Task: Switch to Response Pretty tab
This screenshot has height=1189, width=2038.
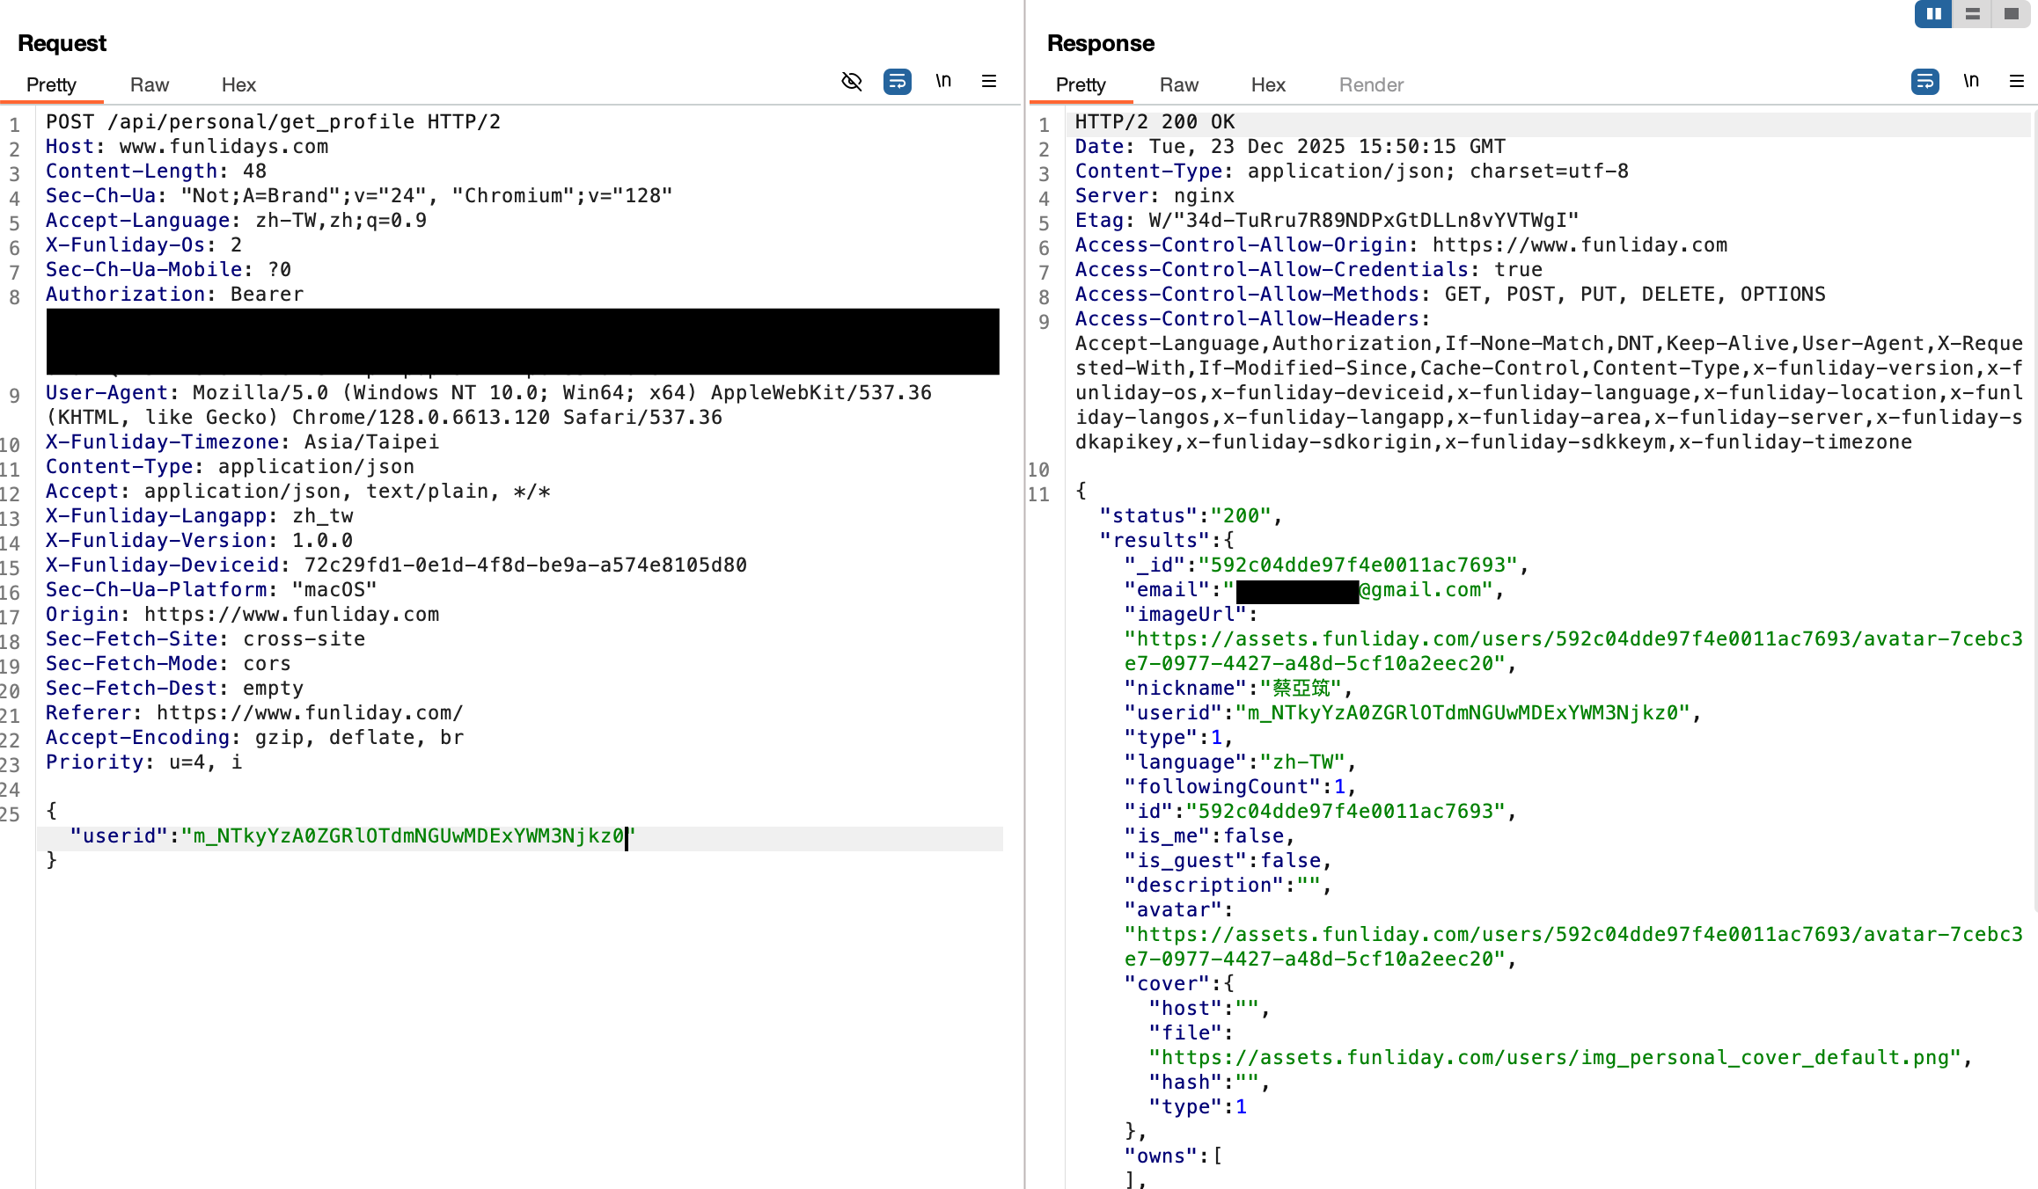Action: point(1081,84)
